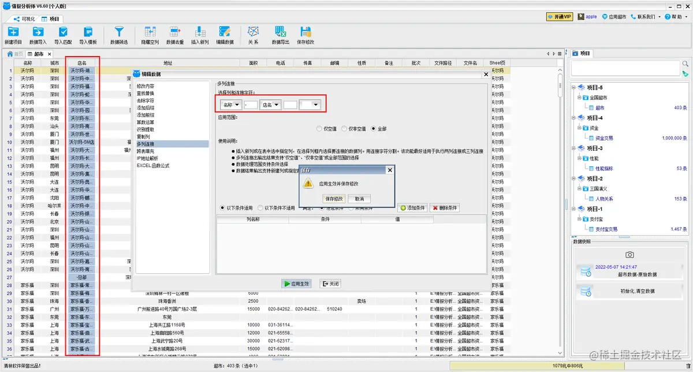This screenshot has width=693, height=372.
Task: Choose 复制列 in edit data list
Action: pos(143,136)
